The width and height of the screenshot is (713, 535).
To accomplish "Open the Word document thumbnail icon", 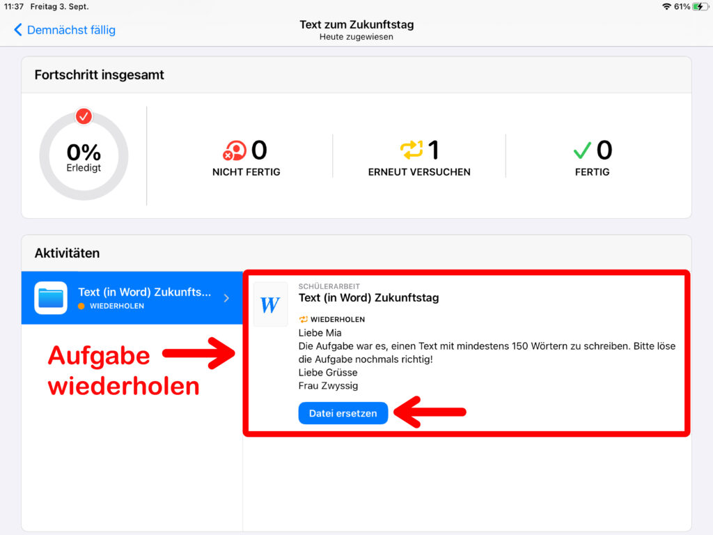I will tap(270, 304).
